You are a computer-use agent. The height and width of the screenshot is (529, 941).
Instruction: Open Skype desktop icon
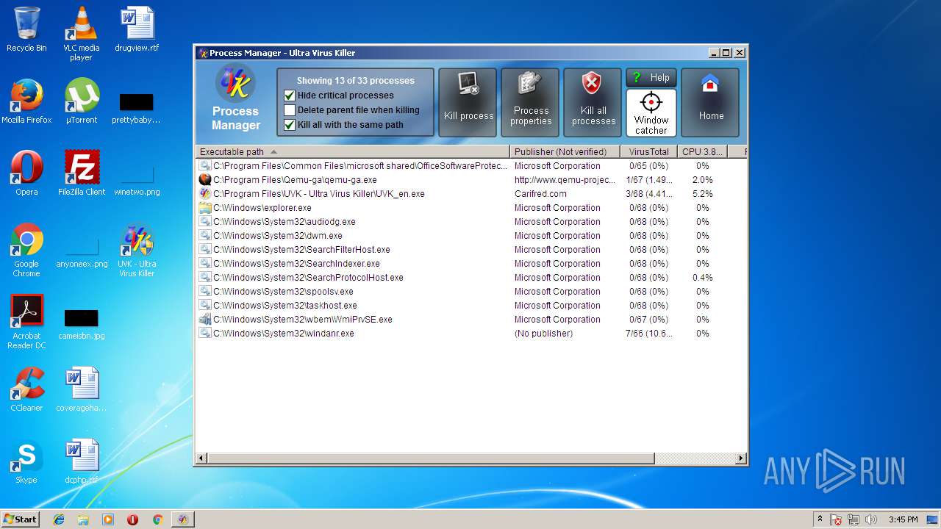tap(26, 461)
